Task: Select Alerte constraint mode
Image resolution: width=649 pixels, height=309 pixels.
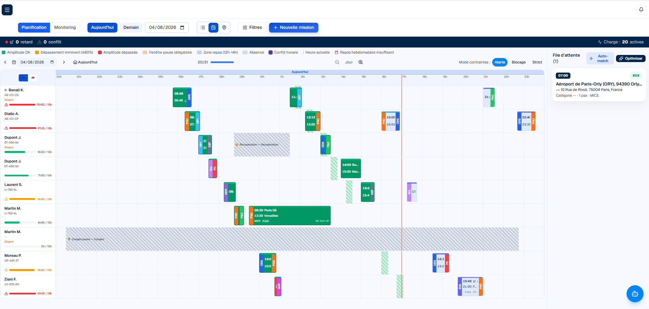Action: [x=500, y=62]
